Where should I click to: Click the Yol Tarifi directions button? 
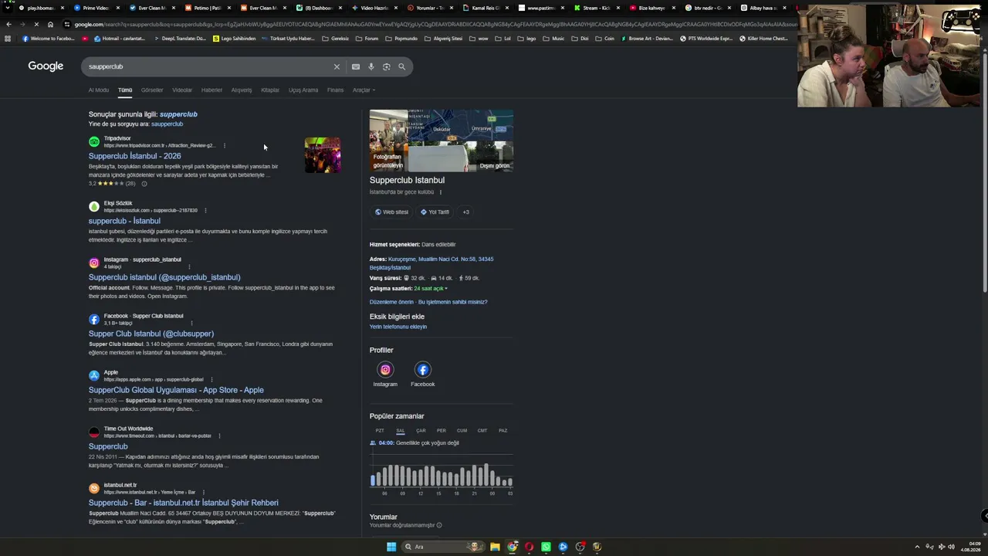435,212
